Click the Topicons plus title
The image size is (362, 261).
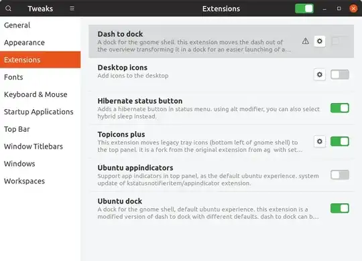click(x=121, y=135)
